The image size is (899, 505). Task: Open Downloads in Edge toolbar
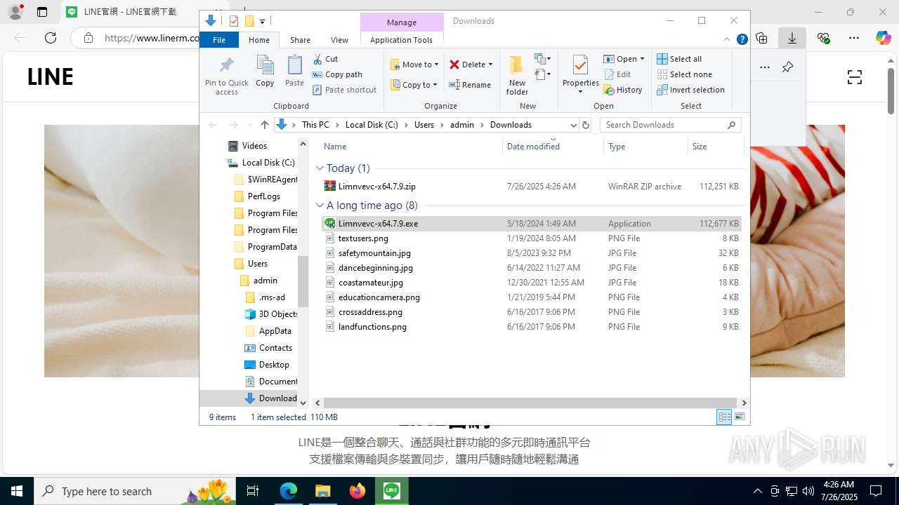point(792,38)
